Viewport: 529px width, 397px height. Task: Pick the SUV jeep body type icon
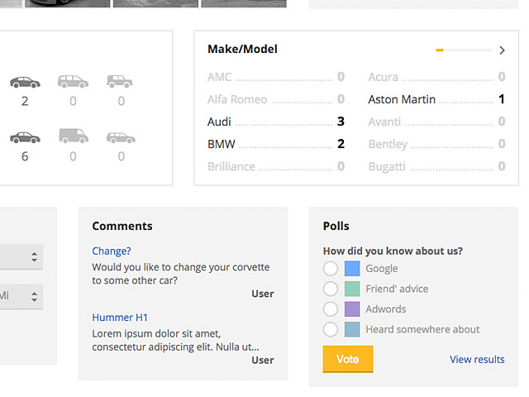click(x=120, y=81)
